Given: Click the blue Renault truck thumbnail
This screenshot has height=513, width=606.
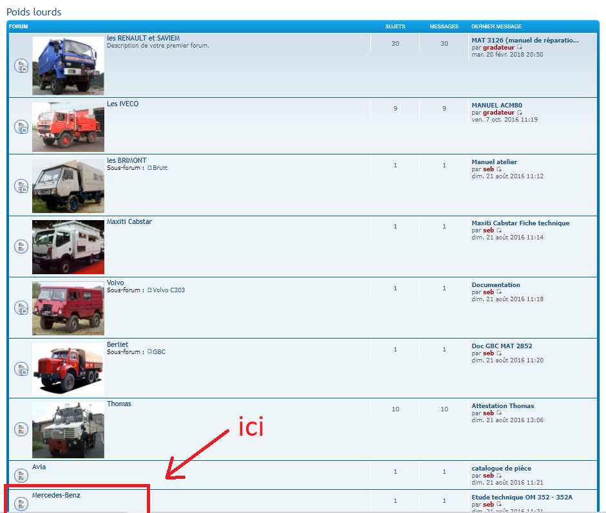Looking at the screenshot, I should [68, 66].
